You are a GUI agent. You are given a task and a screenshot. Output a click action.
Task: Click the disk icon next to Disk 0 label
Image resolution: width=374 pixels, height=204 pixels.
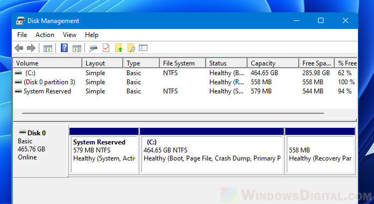click(x=23, y=132)
